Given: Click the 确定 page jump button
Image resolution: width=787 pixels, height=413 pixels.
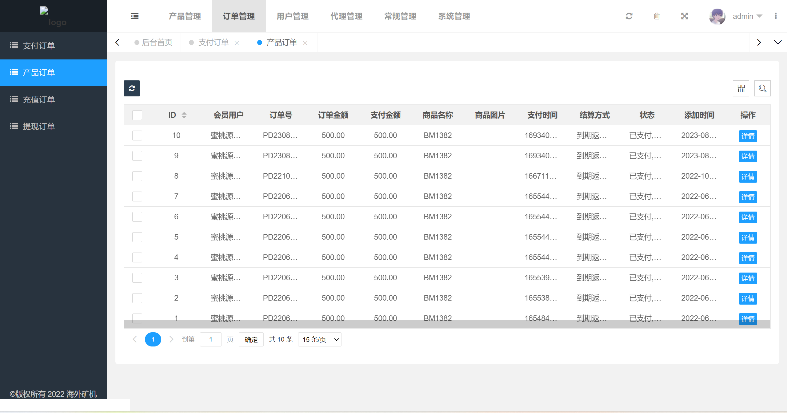Looking at the screenshot, I should click(x=251, y=339).
